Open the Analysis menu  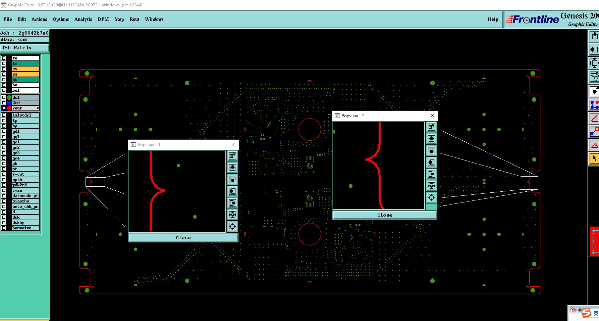click(x=83, y=19)
